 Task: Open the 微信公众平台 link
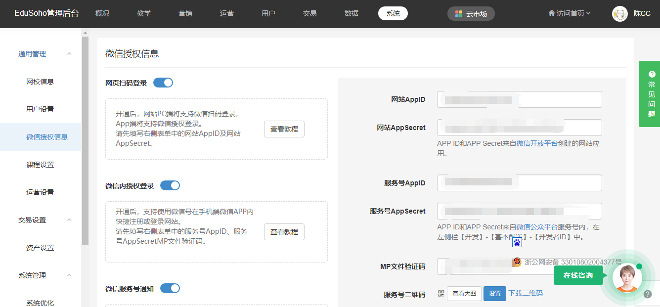pos(537,227)
